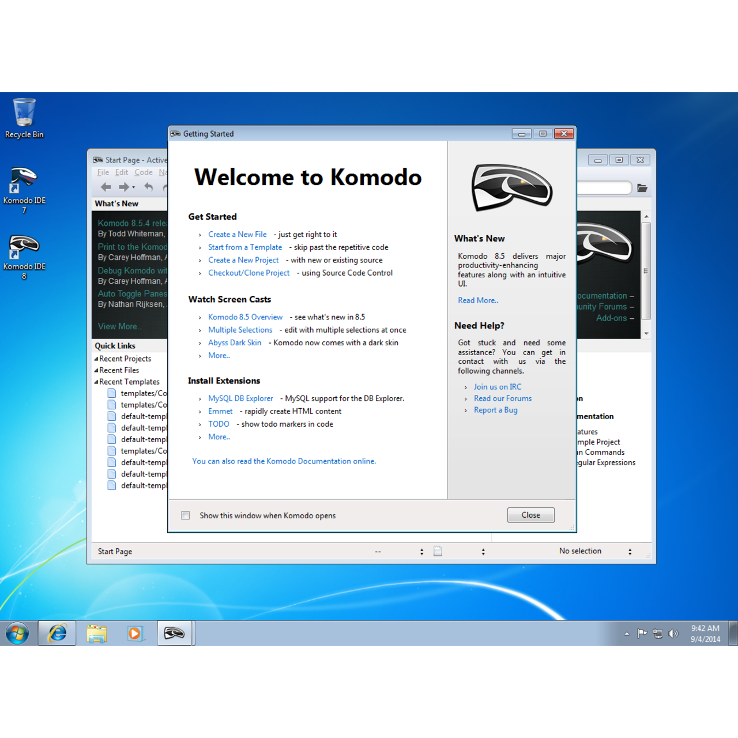Click 'Komodo 8.5.4' news headline on Start Page

132,223
